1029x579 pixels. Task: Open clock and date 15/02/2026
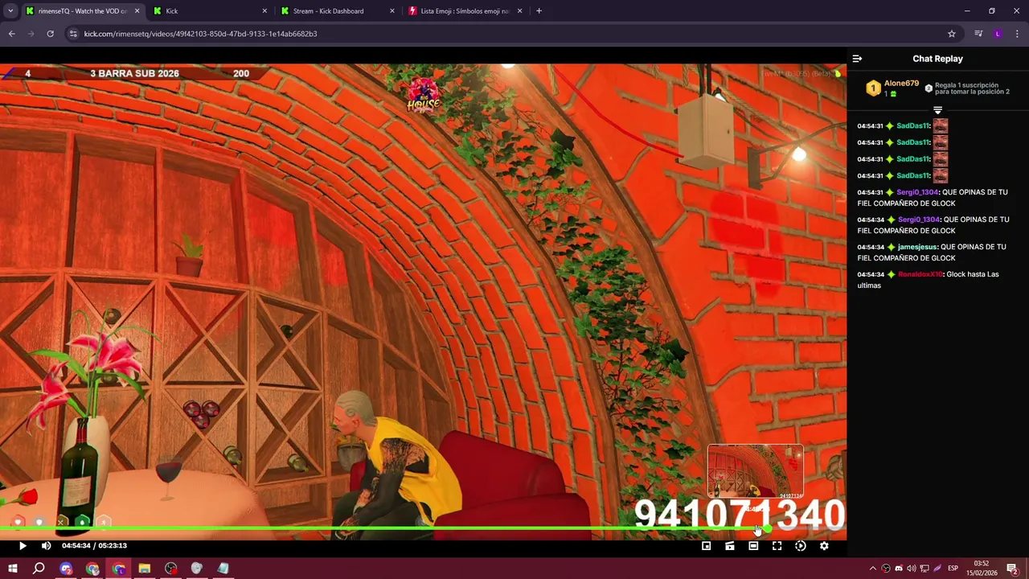pyautogui.click(x=982, y=569)
